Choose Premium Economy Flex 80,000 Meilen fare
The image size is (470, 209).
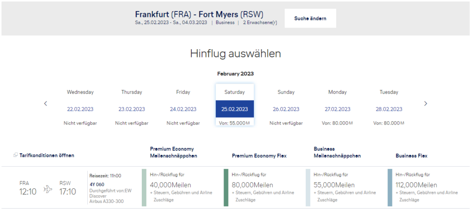coord(263,187)
